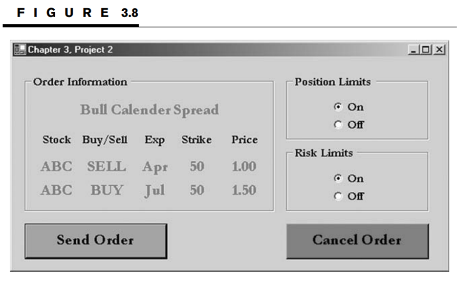
Task: Close the Chapter 3, Project 2 window
Action: click(x=439, y=50)
